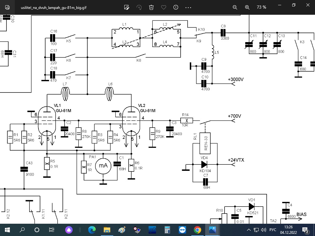315x236 pixels.
Task: Show hidden system tray icons
Action: coord(249,230)
